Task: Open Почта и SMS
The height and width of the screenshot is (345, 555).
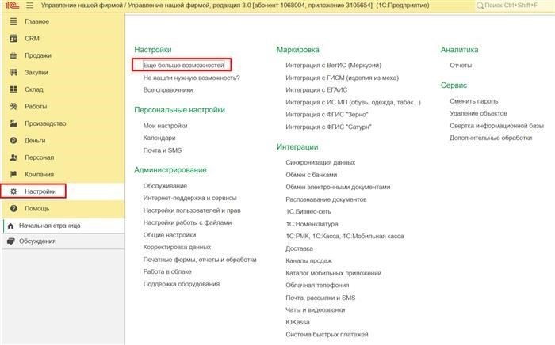Action: tap(162, 150)
